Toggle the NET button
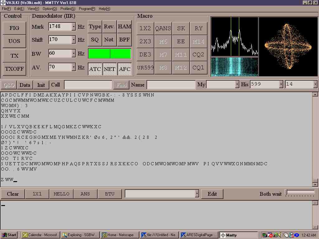 pos(109,69)
